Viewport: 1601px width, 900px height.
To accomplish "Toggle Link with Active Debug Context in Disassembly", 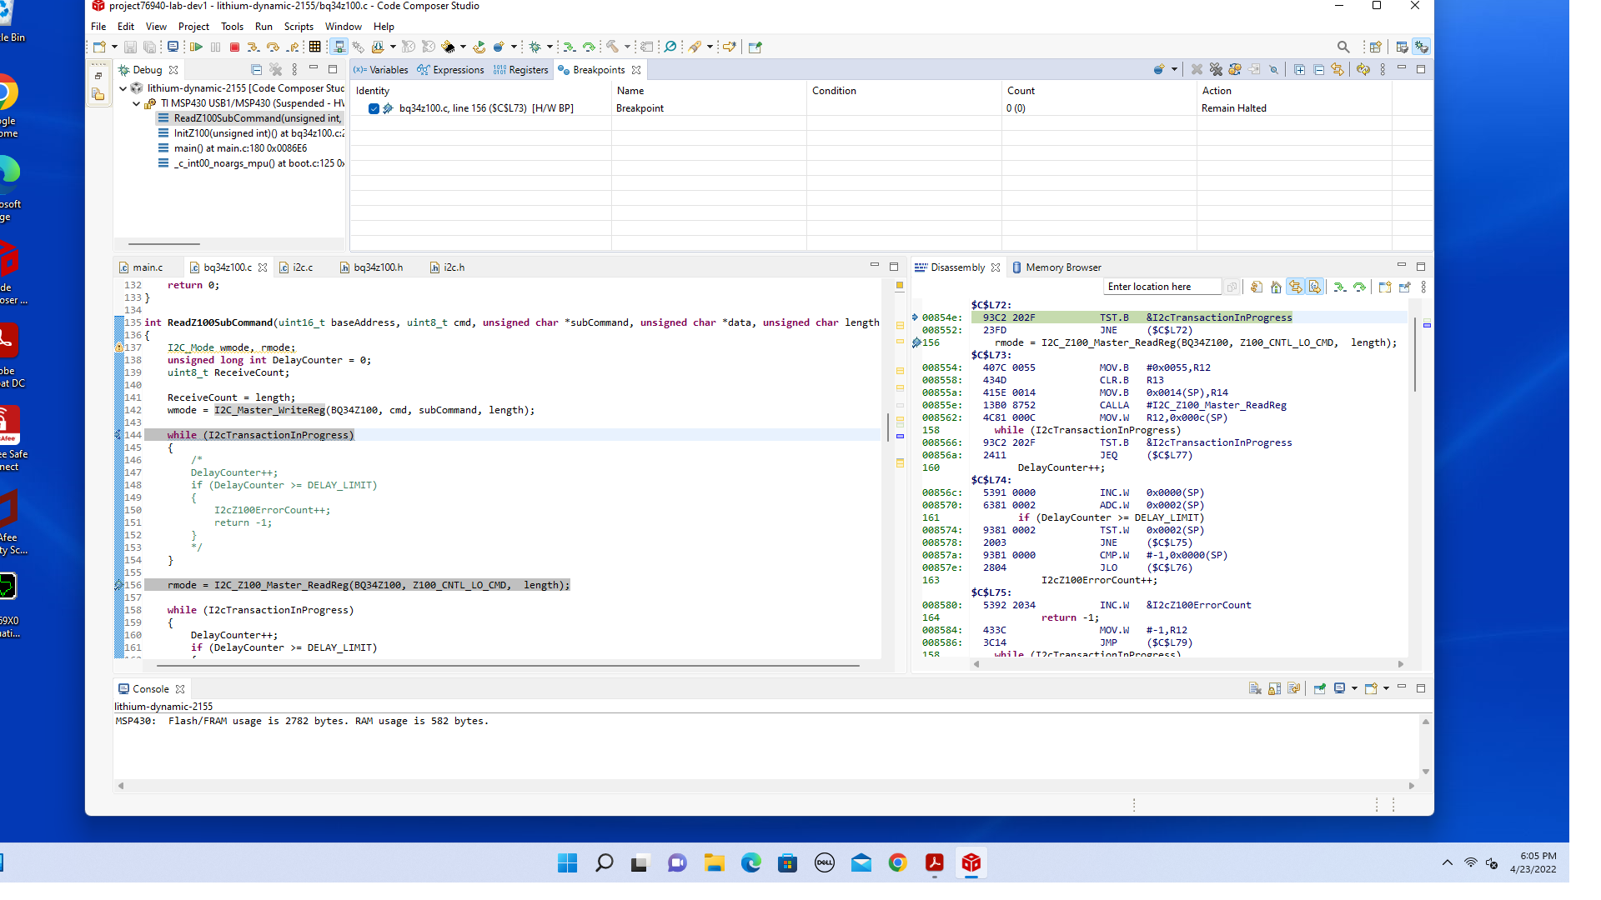I will (1296, 287).
